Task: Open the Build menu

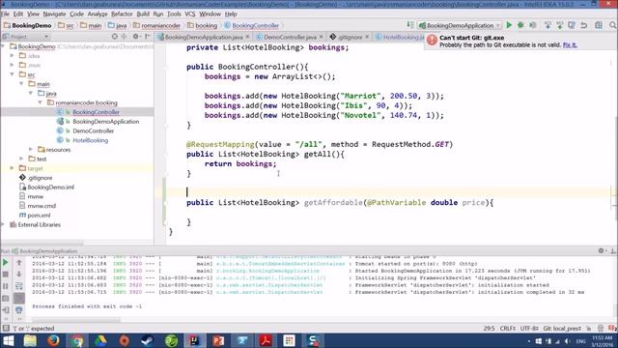Action: (x=143, y=14)
